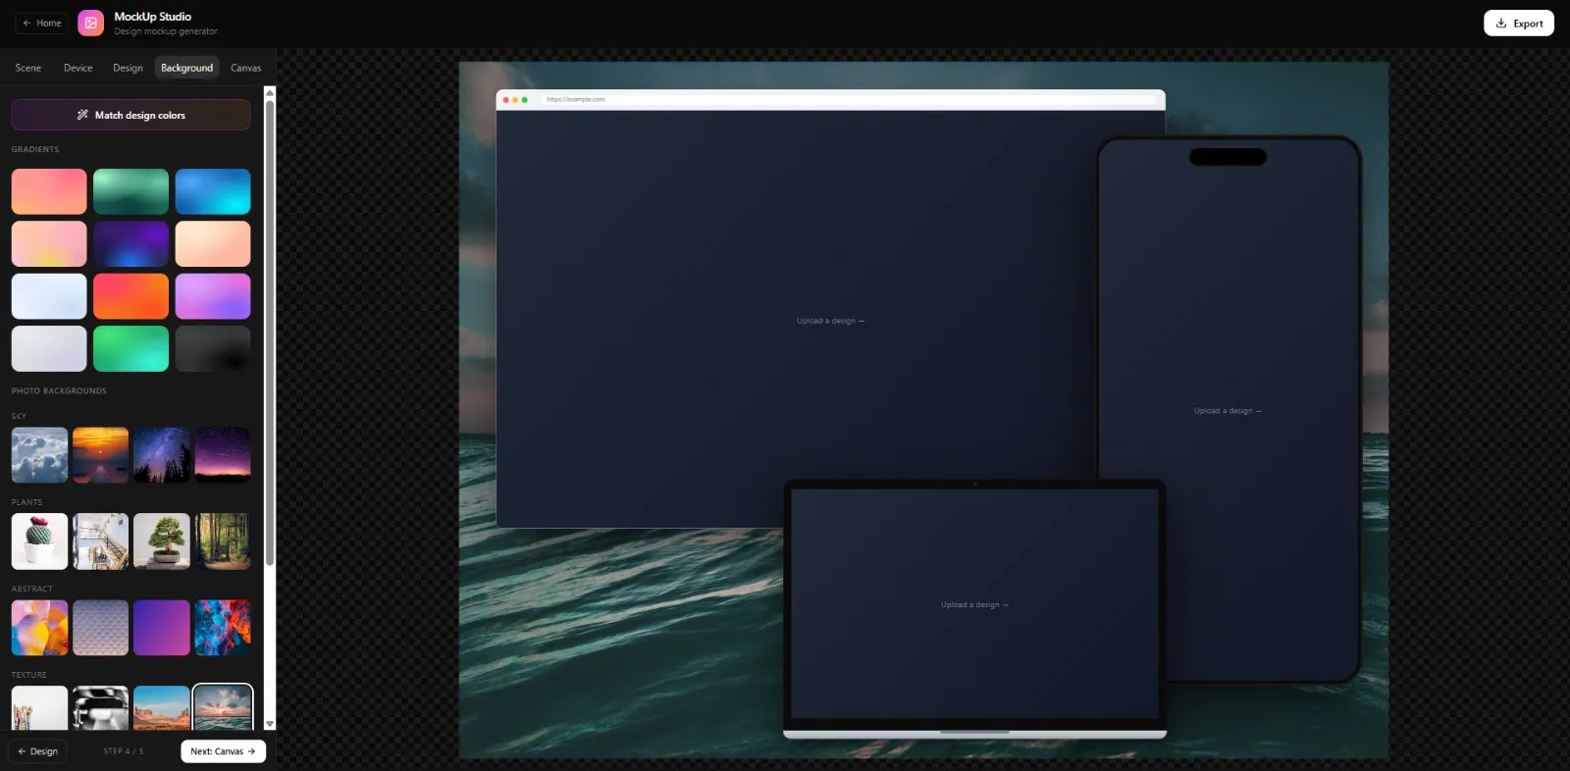The height and width of the screenshot is (771, 1570).
Task: Pick the dark green gradient swatch
Action: pyautogui.click(x=131, y=191)
